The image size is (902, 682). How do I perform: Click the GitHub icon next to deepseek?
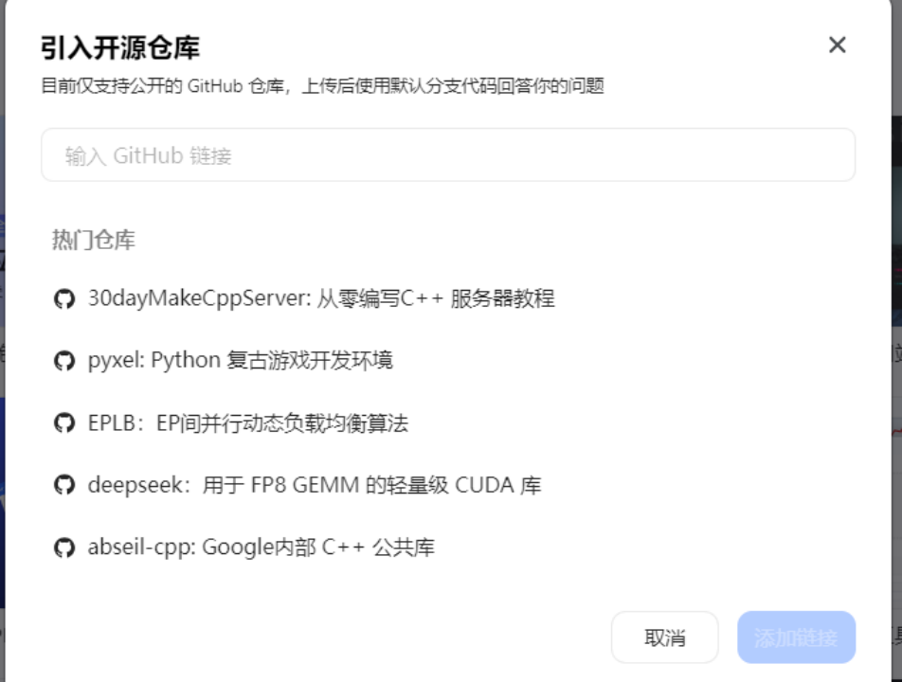pyautogui.click(x=63, y=486)
